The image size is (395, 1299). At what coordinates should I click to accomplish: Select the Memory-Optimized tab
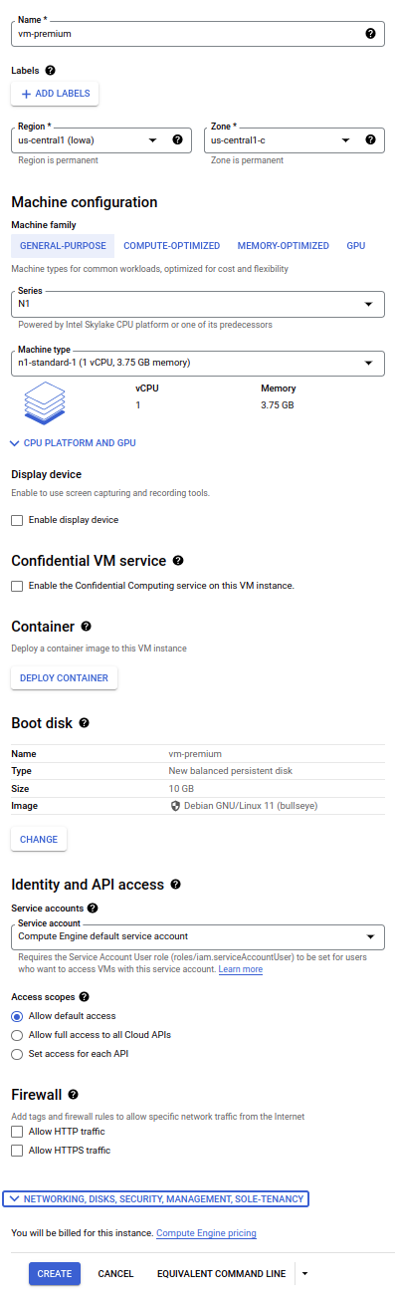[x=283, y=246]
